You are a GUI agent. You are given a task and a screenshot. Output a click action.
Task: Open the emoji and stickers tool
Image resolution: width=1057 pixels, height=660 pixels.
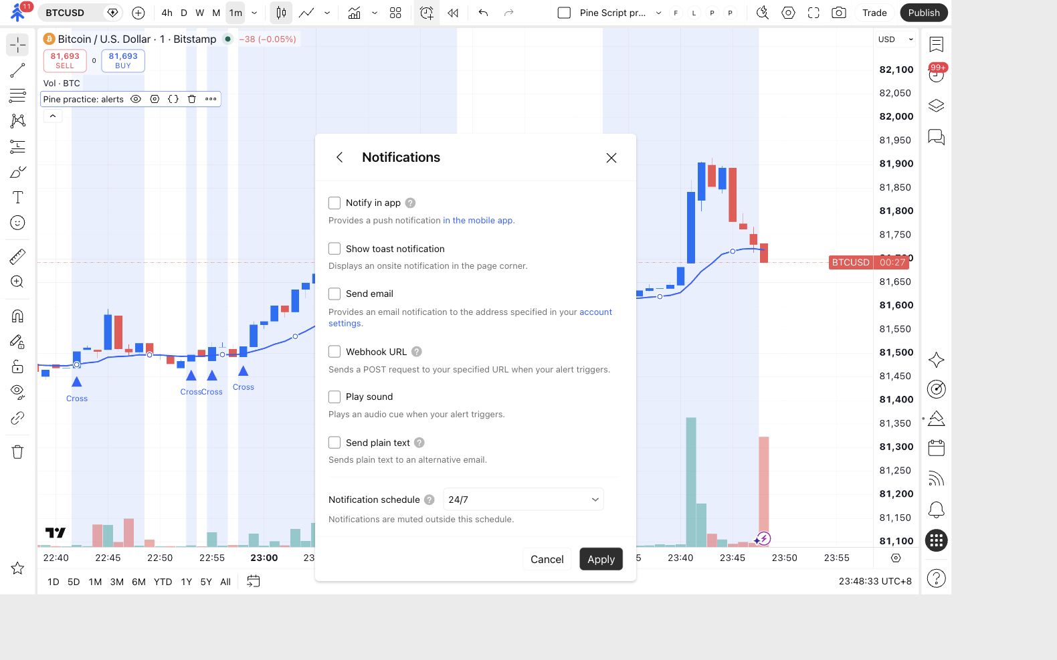[x=17, y=223]
